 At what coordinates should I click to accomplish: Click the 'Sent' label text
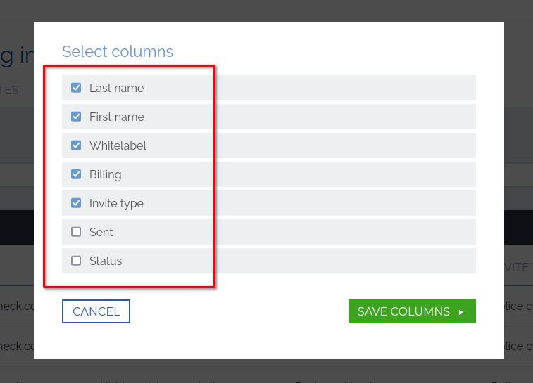click(101, 232)
